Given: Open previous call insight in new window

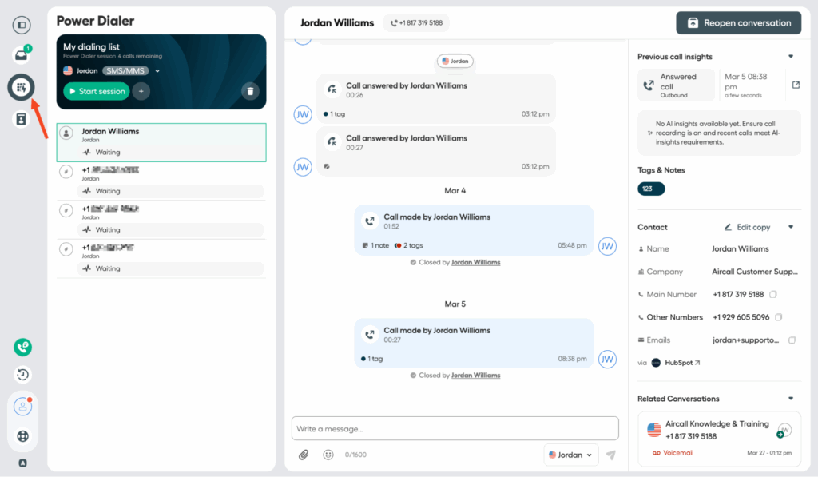Looking at the screenshot, I should pos(796,85).
